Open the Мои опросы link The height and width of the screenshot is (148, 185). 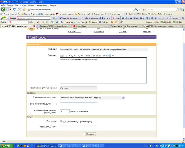[99, 31]
